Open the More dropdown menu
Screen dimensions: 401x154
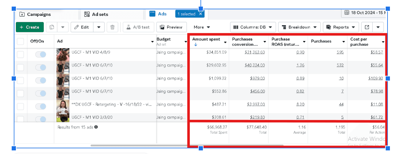coord(202,27)
